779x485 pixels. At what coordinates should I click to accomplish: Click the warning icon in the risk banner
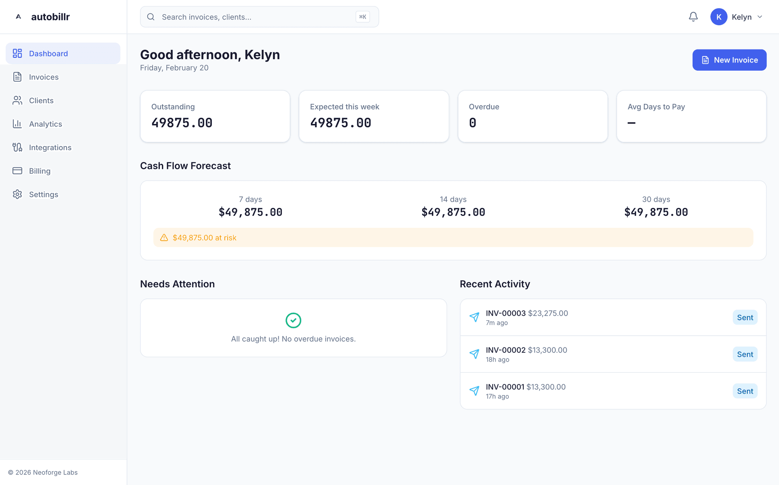click(x=164, y=237)
